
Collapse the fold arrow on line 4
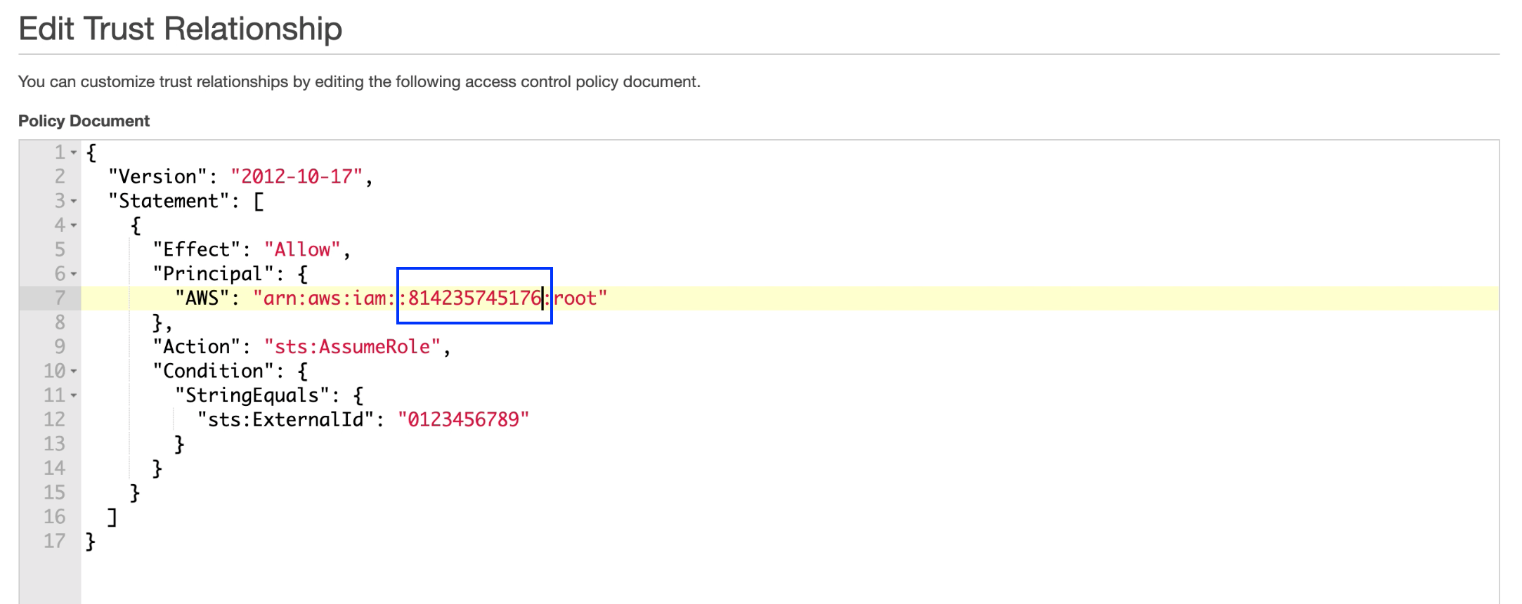(73, 225)
